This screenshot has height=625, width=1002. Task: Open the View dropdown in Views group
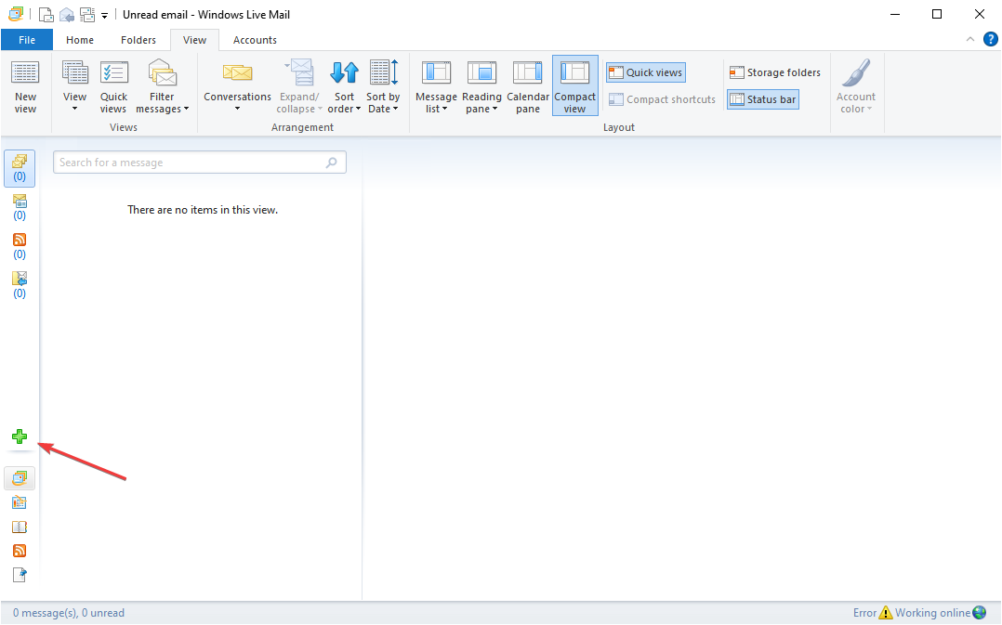(x=74, y=86)
